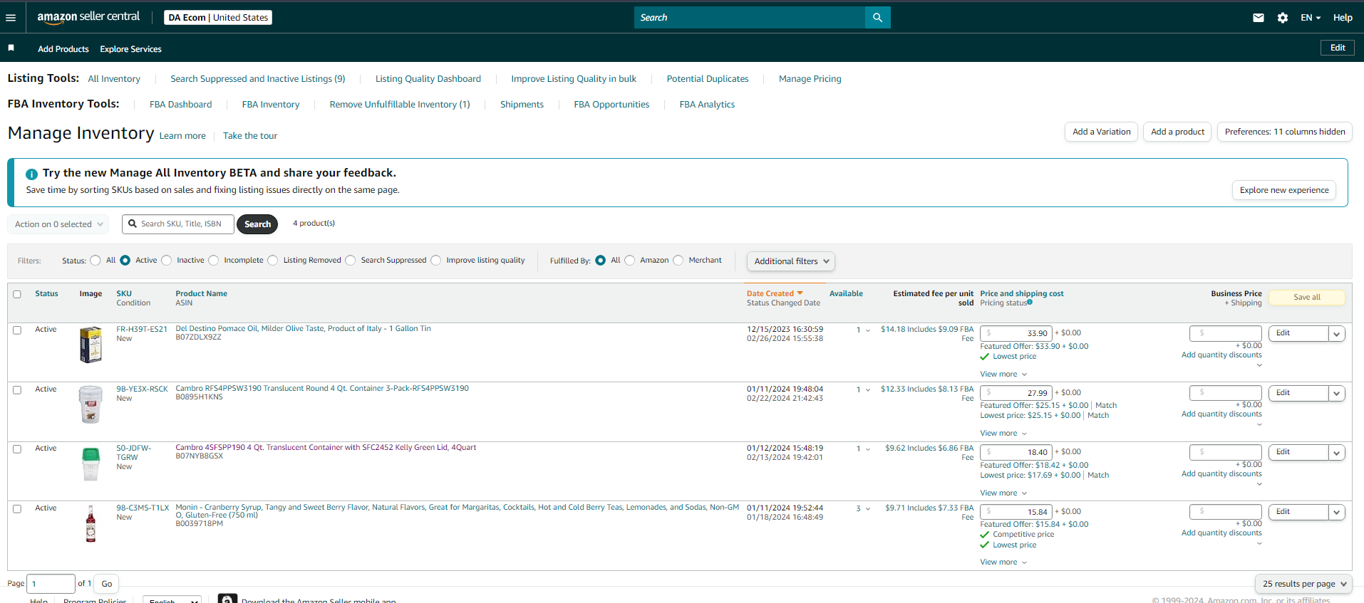The width and height of the screenshot is (1364, 603).
Task: Go to All Inventory listing tool
Action: point(114,79)
